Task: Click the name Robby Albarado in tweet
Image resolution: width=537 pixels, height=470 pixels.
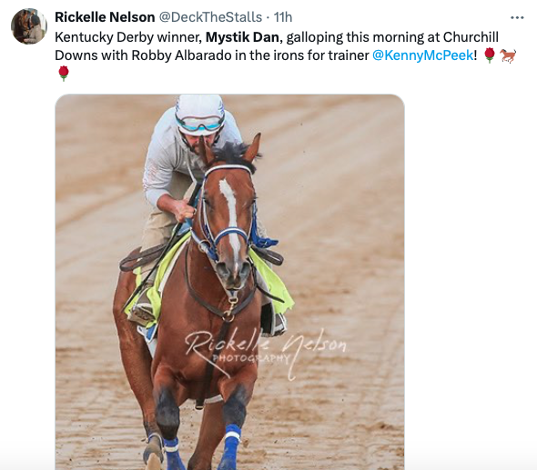Action: click(x=181, y=55)
